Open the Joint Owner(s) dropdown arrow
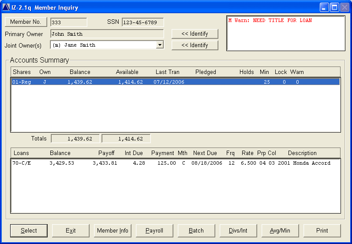352x244 pixels. [160, 45]
